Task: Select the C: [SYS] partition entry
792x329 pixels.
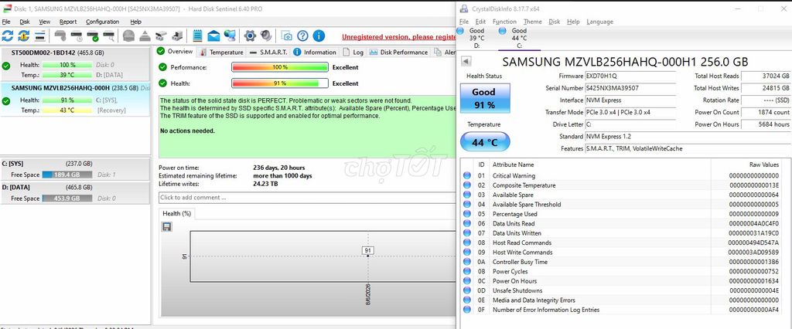Action: pyautogui.click(x=75, y=169)
